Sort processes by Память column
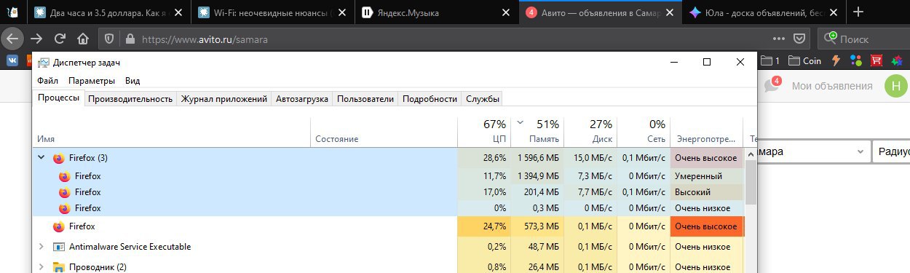The width and height of the screenshot is (910, 273). 537,131
